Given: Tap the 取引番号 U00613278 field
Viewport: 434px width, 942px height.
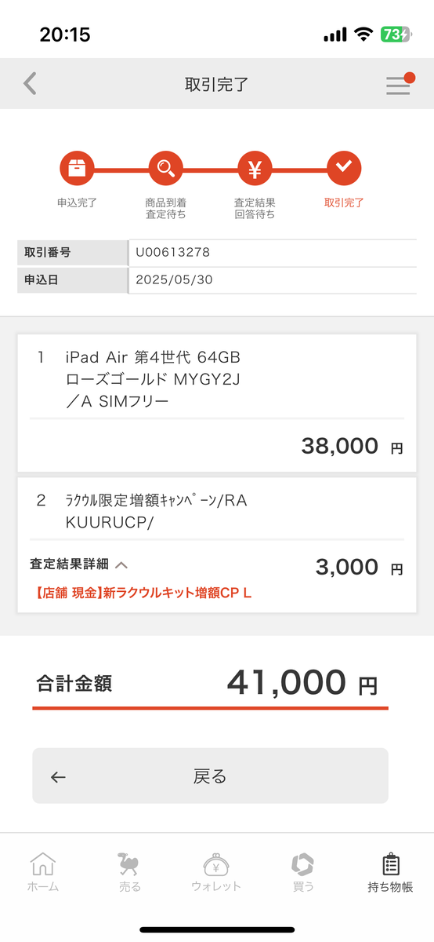Looking at the screenshot, I should [272, 253].
